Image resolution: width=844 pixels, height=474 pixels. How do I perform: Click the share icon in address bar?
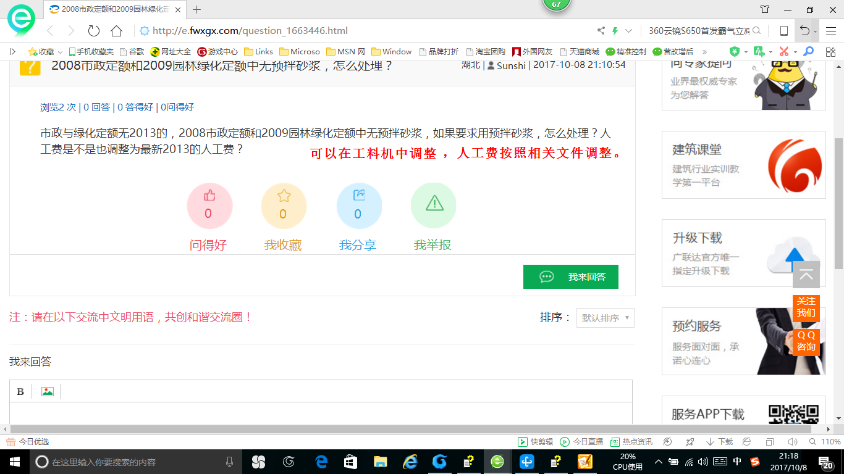[601, 31]
